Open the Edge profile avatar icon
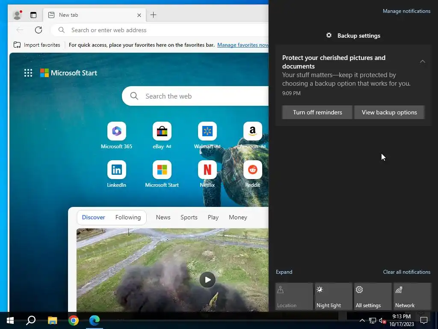438x329 pixels. pos(17,15)
